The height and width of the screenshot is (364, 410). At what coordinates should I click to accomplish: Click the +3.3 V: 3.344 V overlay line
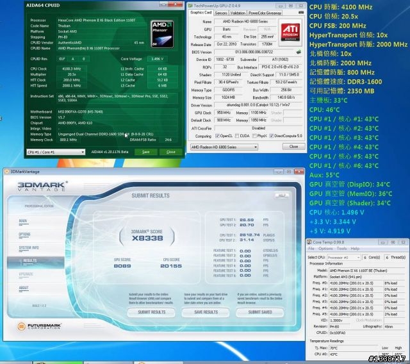332,222
